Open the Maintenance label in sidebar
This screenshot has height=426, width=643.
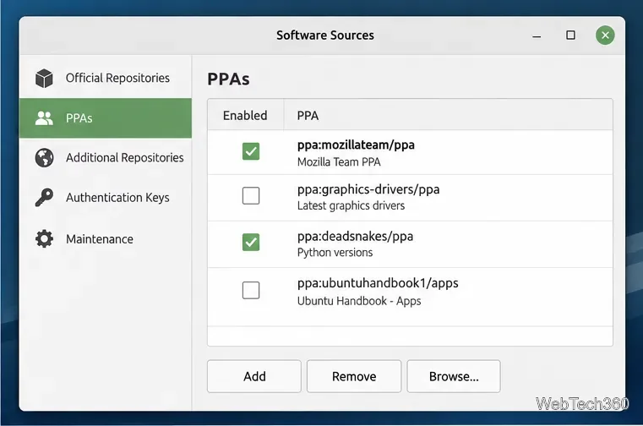point(100,239)
